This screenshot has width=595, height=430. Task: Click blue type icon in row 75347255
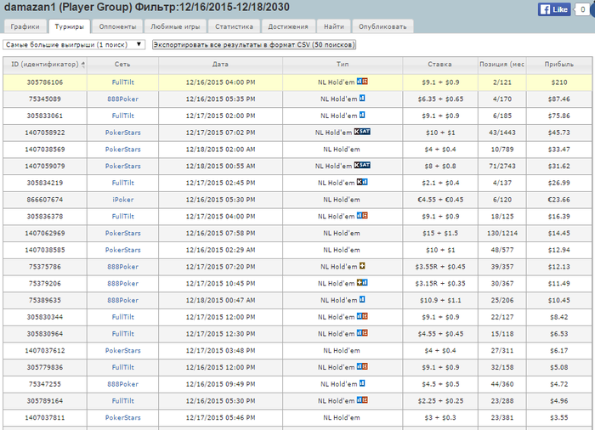pyautogui.click(x=362, y=383)
